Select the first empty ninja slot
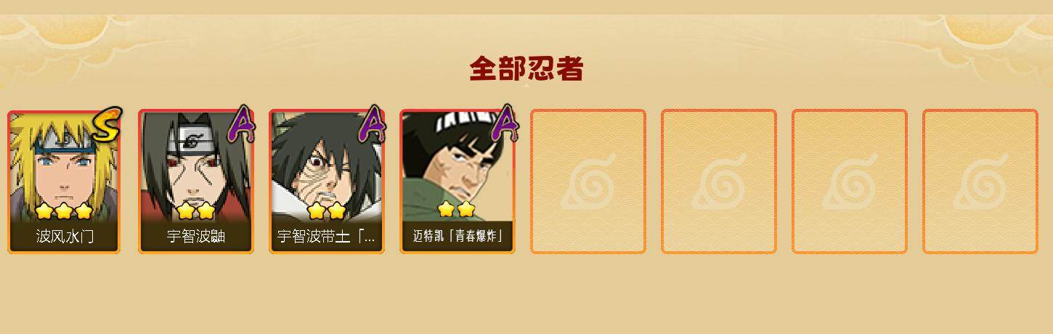 tap(588, 182)
